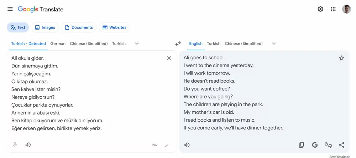Open the account profile picture
The image size is (356, 158).
346,9
